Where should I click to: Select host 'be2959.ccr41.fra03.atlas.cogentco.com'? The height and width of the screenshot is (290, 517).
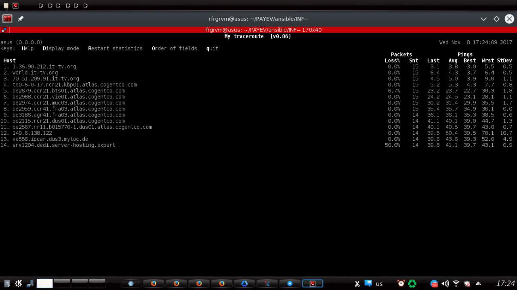(68, 109)
